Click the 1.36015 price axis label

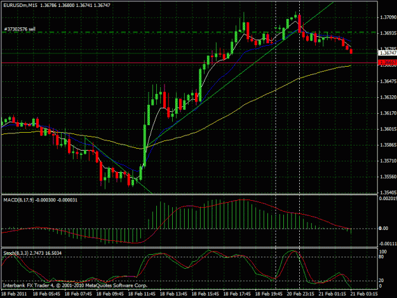click(x=388, y=129)
